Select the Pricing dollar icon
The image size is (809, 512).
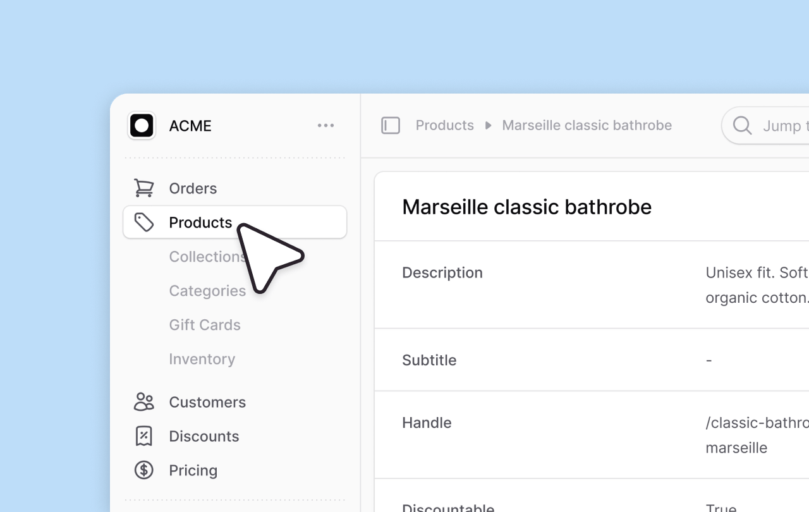tap(143, 470)
